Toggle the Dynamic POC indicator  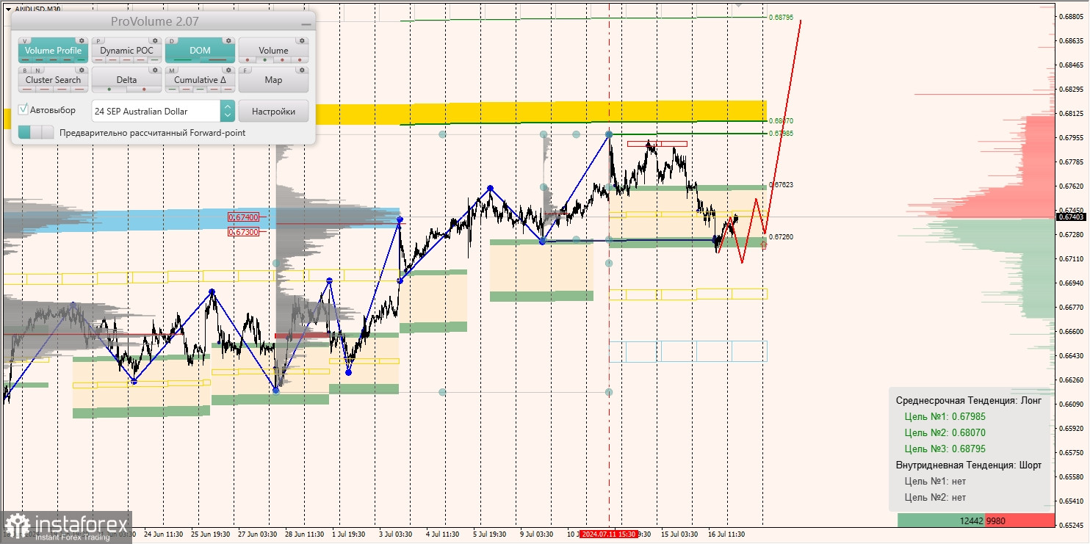click(127, 50)
